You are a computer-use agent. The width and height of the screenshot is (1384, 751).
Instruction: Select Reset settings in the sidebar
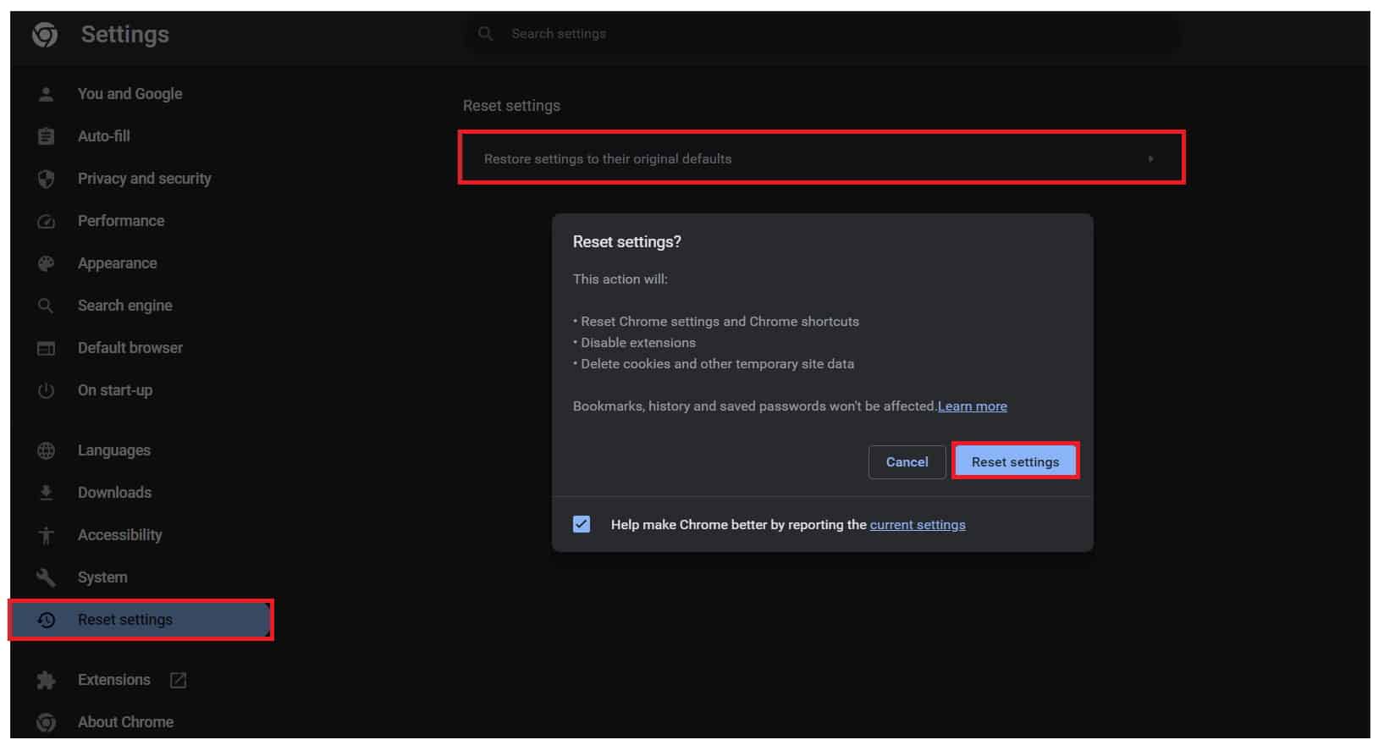click(x=125, y=620)
